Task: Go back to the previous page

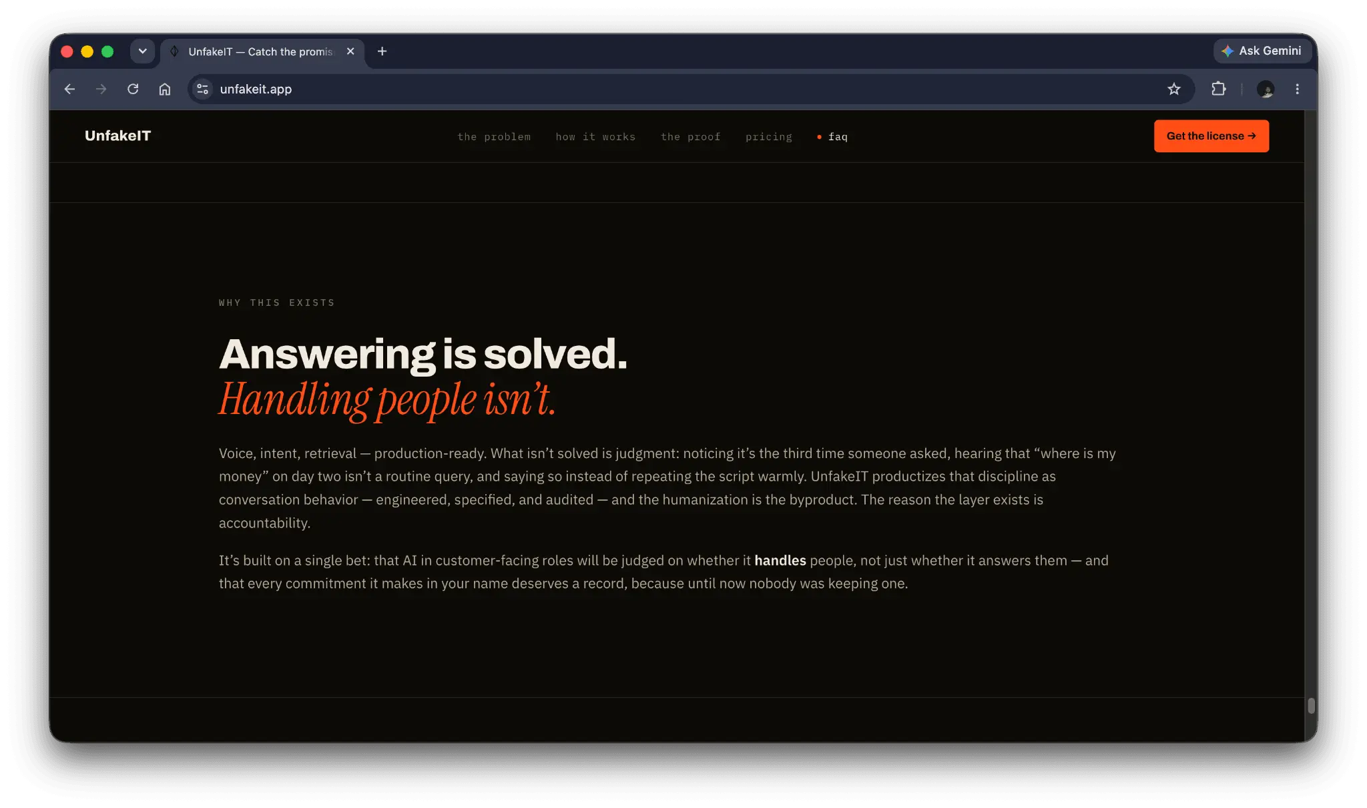Action: tap(69, 89)
